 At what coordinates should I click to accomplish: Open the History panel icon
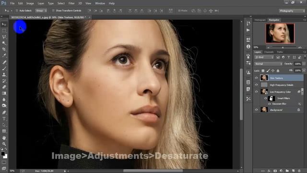(248, 24)
